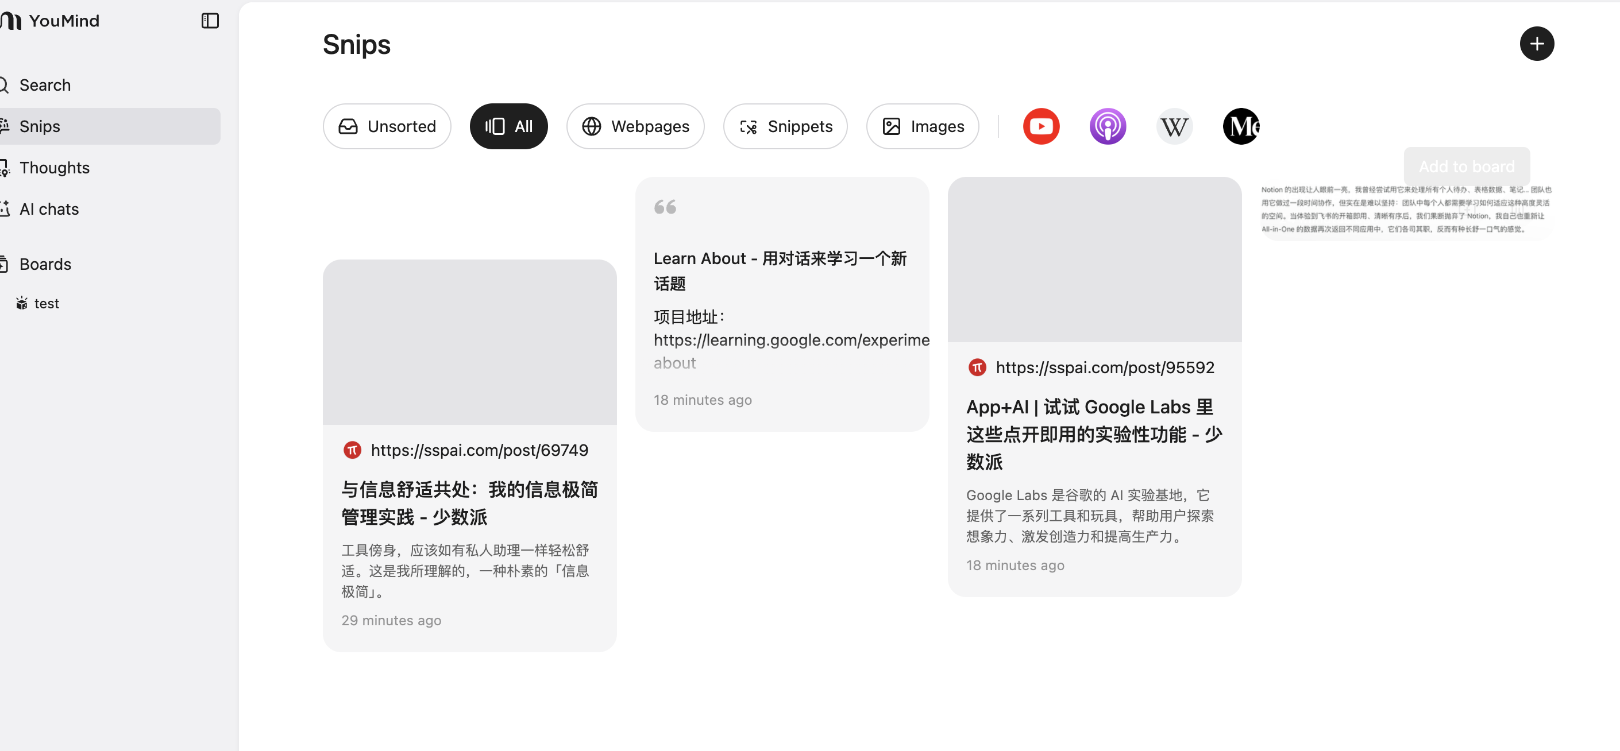Screen dimensions: 1620x751
Task: Open link https://sspai.com/post/69749
Action: [479, 450]
